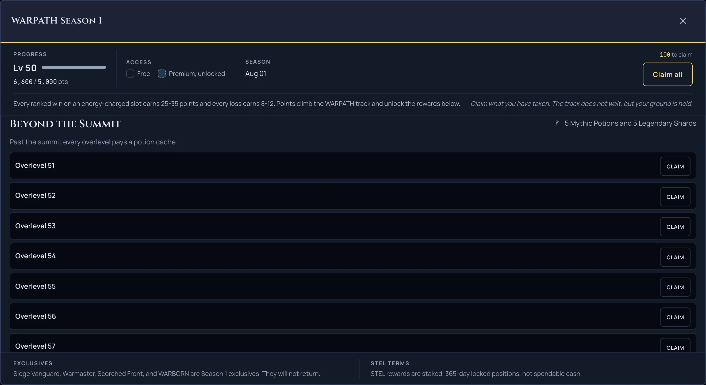
Task: Click the 'Claim what you have taken' italic note
Action: [581, 103]
